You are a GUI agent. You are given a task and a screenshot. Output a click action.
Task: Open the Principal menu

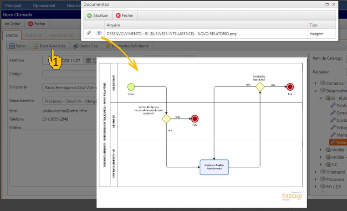13,6
